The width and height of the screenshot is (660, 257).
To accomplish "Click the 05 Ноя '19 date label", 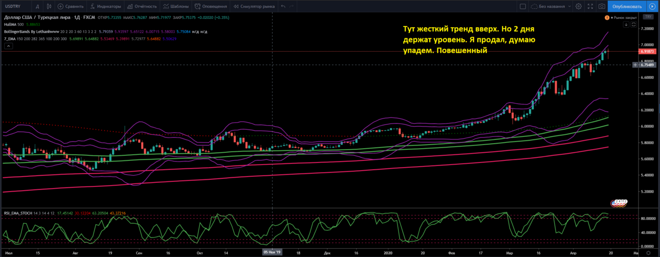I will pos(272,252).
